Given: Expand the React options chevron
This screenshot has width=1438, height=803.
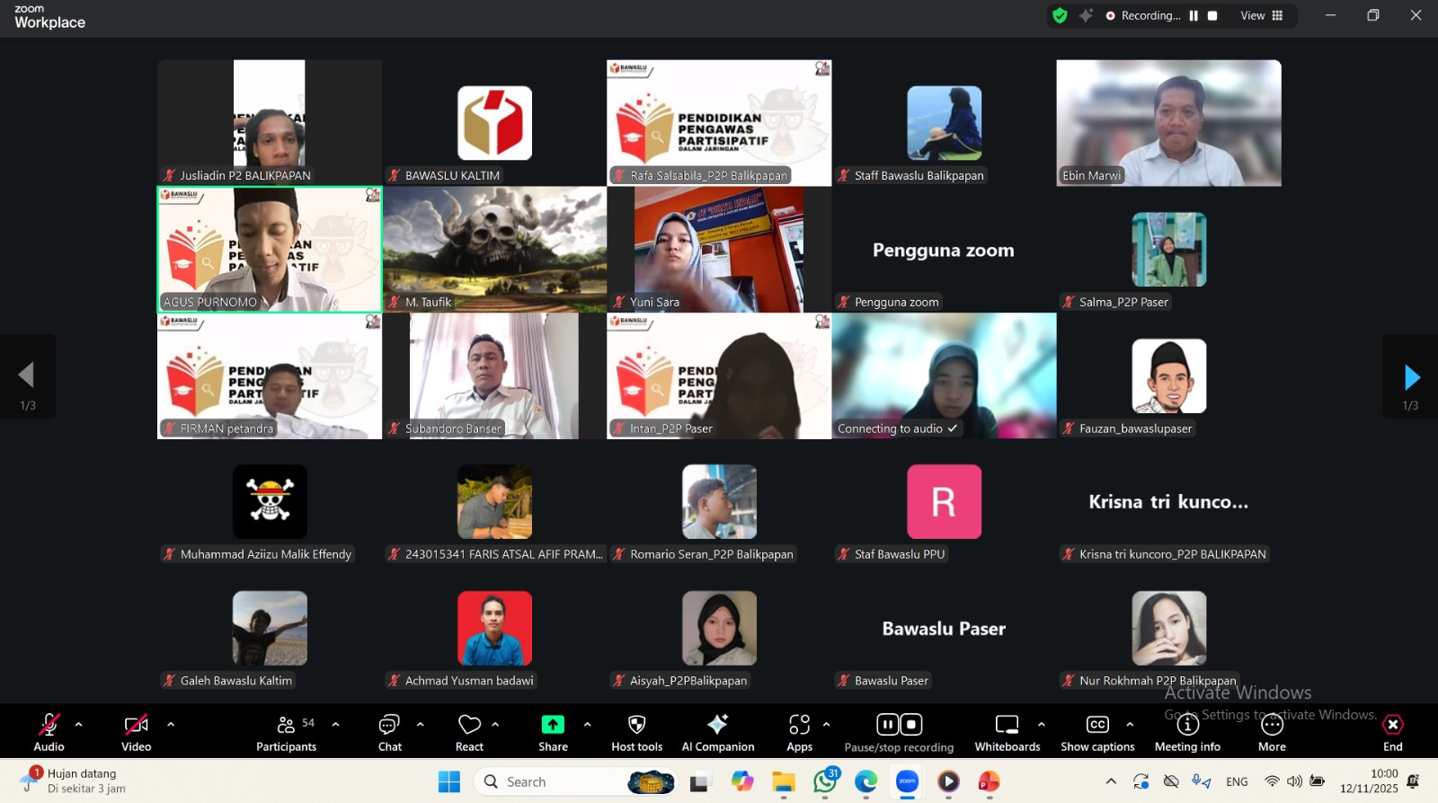Looking at the screenshot, I should pyautogui.click(x=495, y=724).
